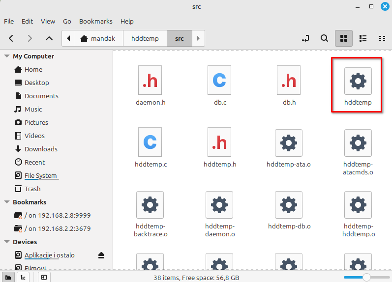Show places in the sidebar
The height and width of the screenshot is (282, 392).
[8, 278]
